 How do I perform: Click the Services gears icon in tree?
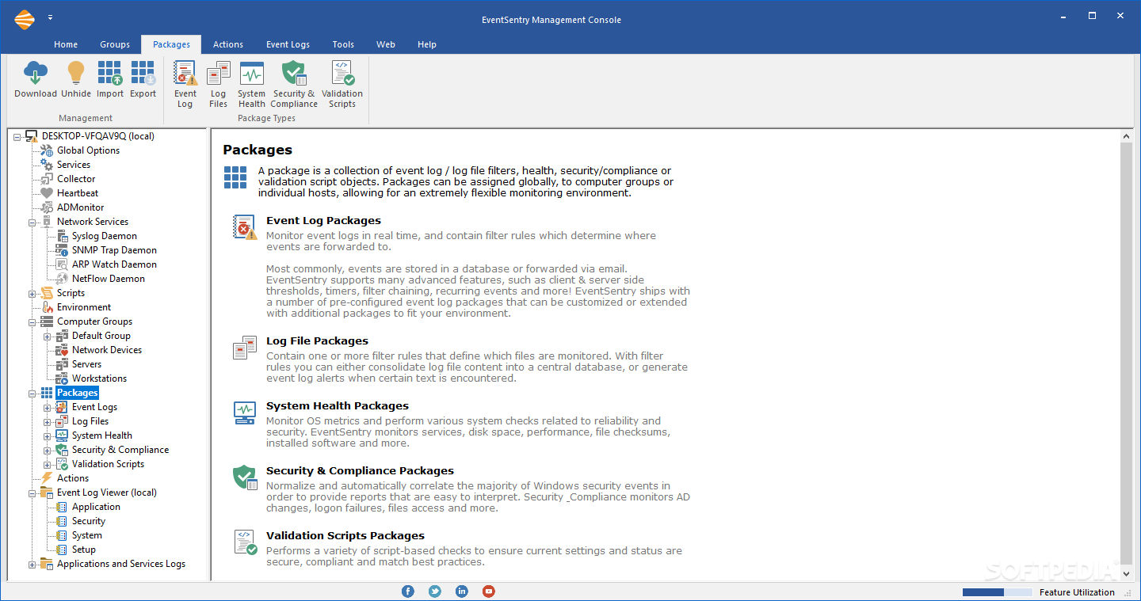click(x=47, y=165)
